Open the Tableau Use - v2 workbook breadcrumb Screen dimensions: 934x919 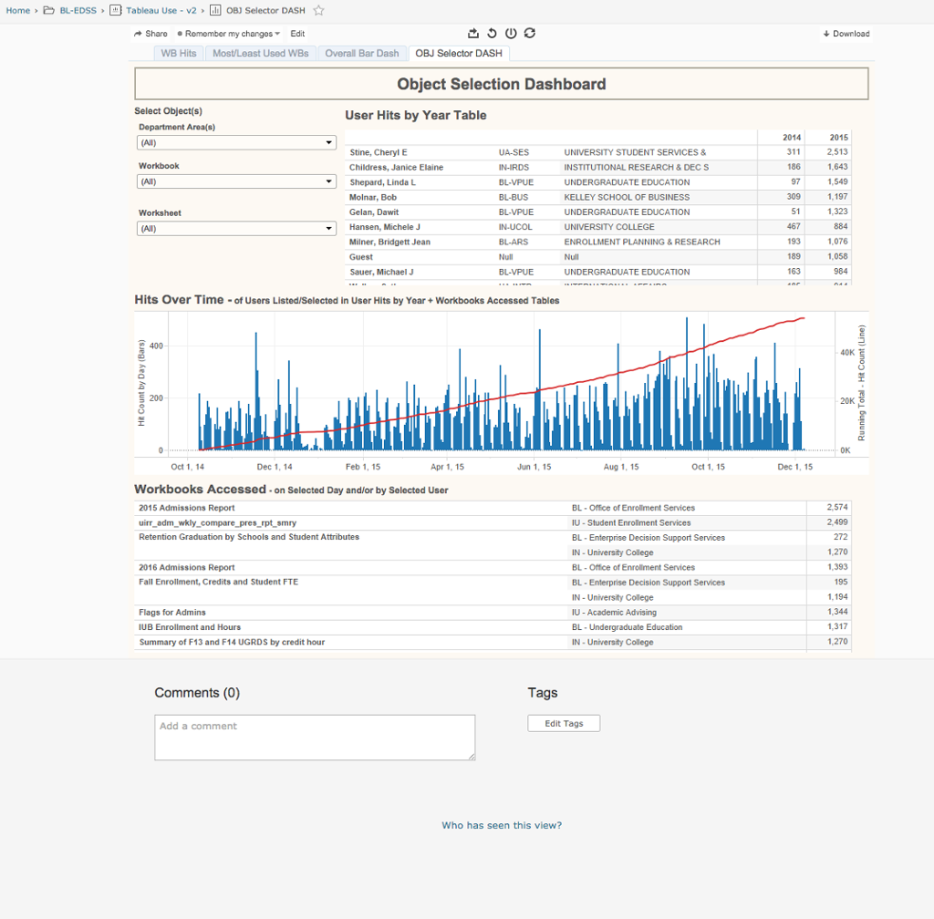coord(160,11)
